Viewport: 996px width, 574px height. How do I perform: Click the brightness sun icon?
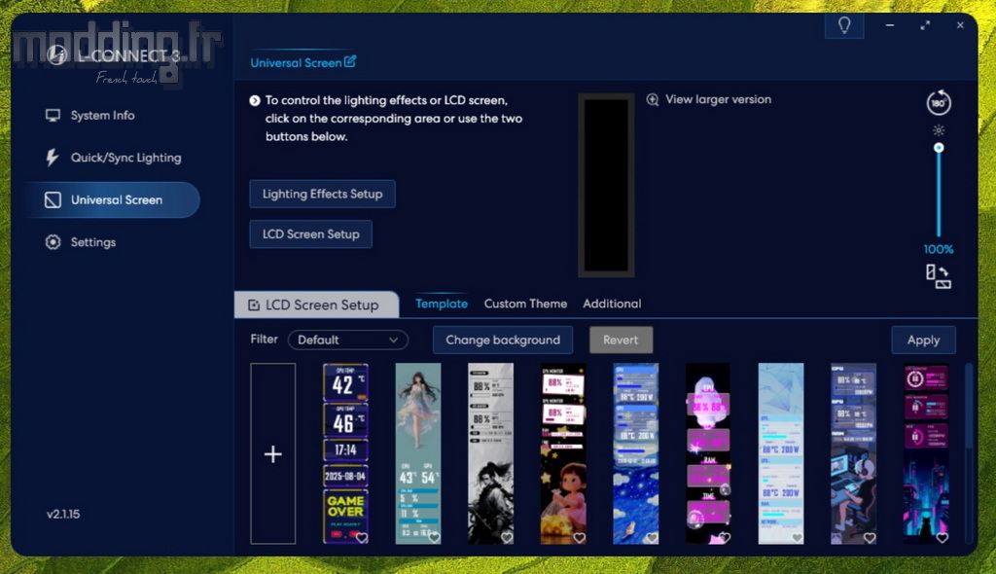click(x=939, y=130)
